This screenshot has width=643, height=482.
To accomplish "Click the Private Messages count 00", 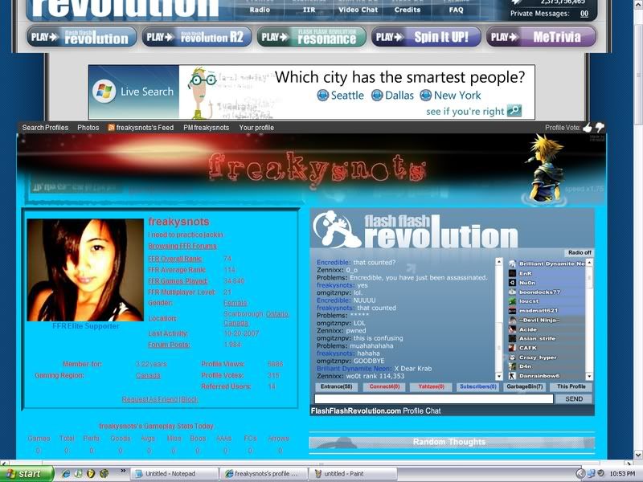I will point(584,14).
